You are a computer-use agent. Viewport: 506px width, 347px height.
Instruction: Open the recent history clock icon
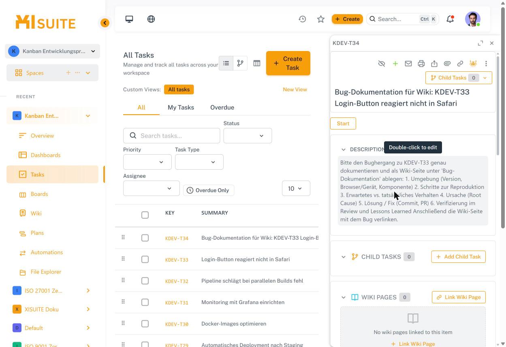point(302,19)
